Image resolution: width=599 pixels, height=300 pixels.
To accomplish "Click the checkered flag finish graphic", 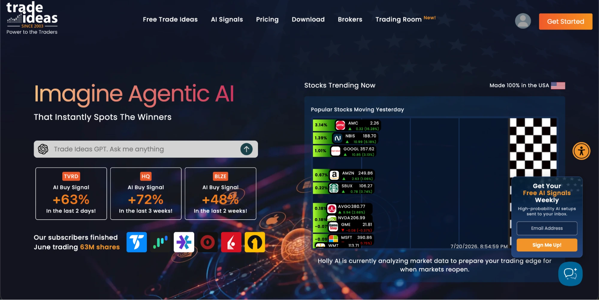I will click(533, 148).
